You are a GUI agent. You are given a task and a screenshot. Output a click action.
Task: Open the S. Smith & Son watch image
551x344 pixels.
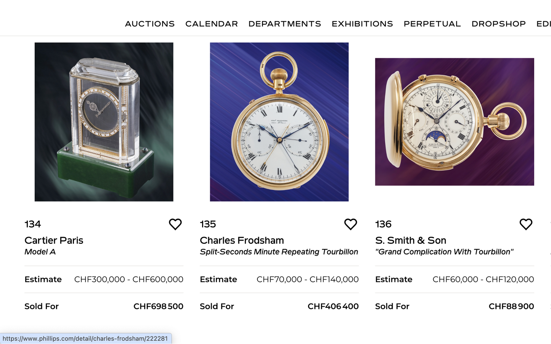pyautogui.click(x=454, y=122)
